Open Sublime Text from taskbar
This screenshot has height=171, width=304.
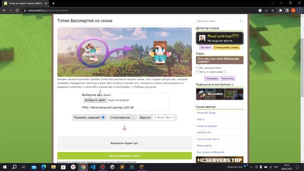[x=122, y=167]
